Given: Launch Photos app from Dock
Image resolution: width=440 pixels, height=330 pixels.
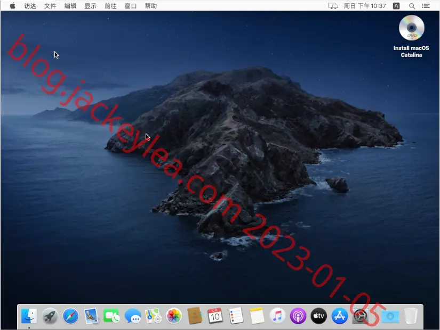Looking at the screenshot, I should coord(174,316).
